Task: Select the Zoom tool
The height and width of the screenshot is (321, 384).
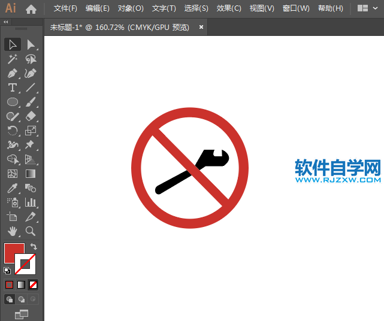Action: tap(31, 231)
